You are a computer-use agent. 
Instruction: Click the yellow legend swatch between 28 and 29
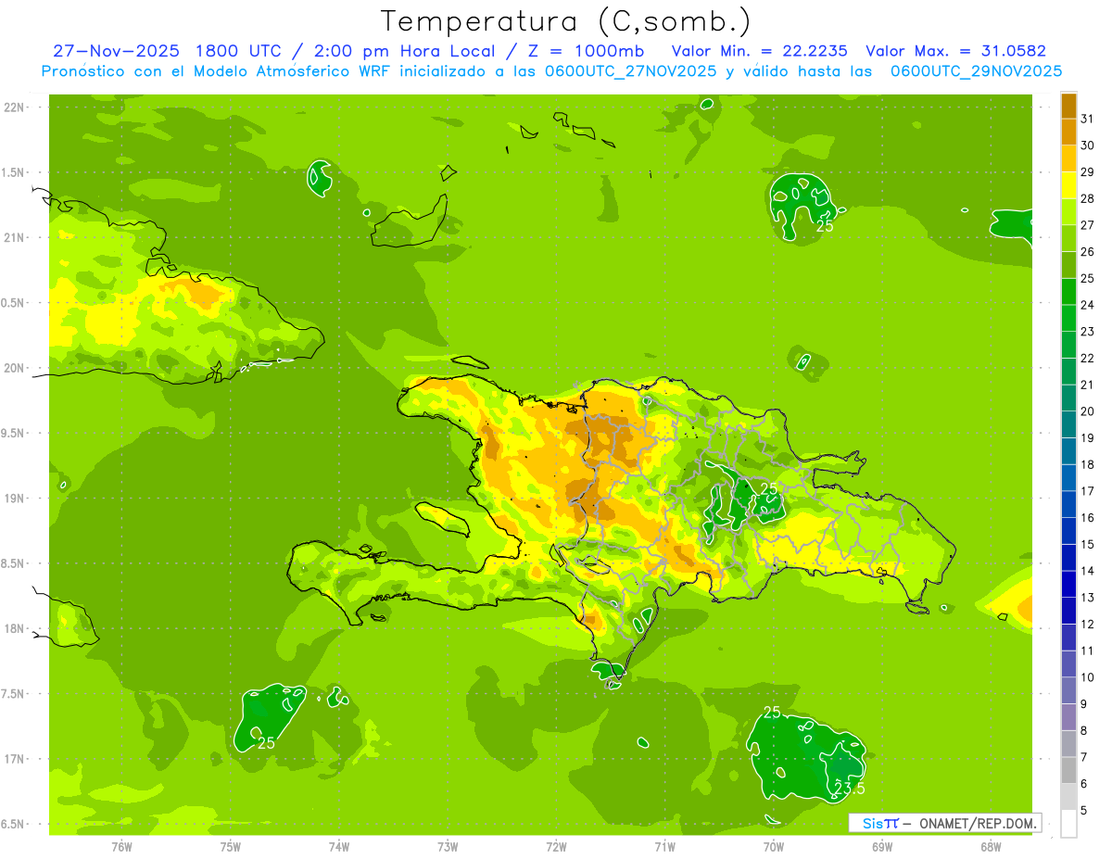pyautogui.click(x=1068, y=186)
